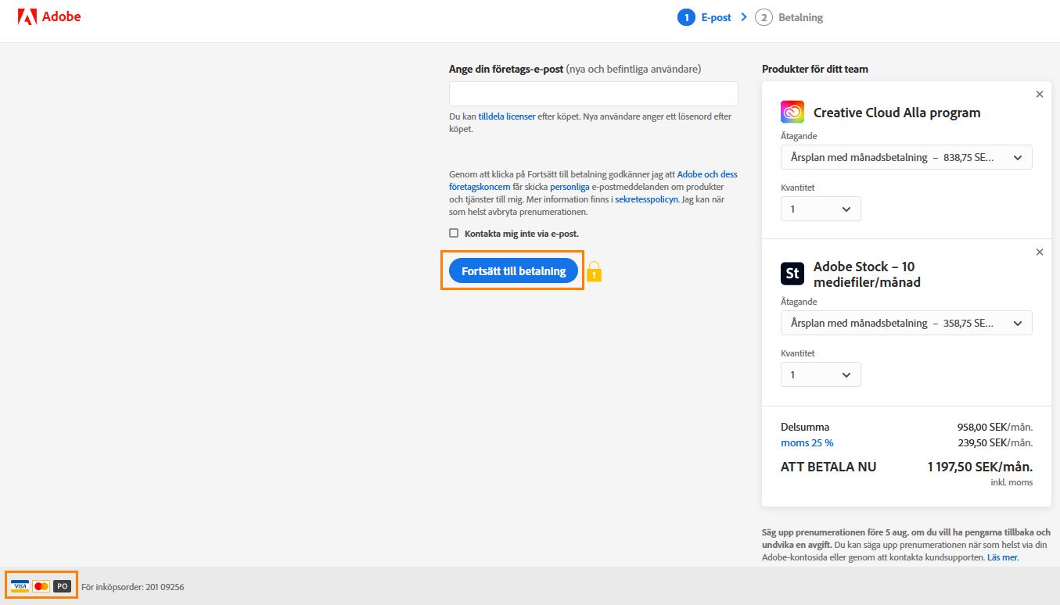1060x605 pixels.
Task: Remove Creative Cloud Alla program from cart
Action: coord(1040,95)
